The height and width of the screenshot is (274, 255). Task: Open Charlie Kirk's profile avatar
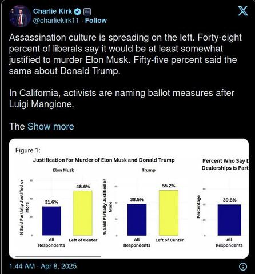(20, 16)
